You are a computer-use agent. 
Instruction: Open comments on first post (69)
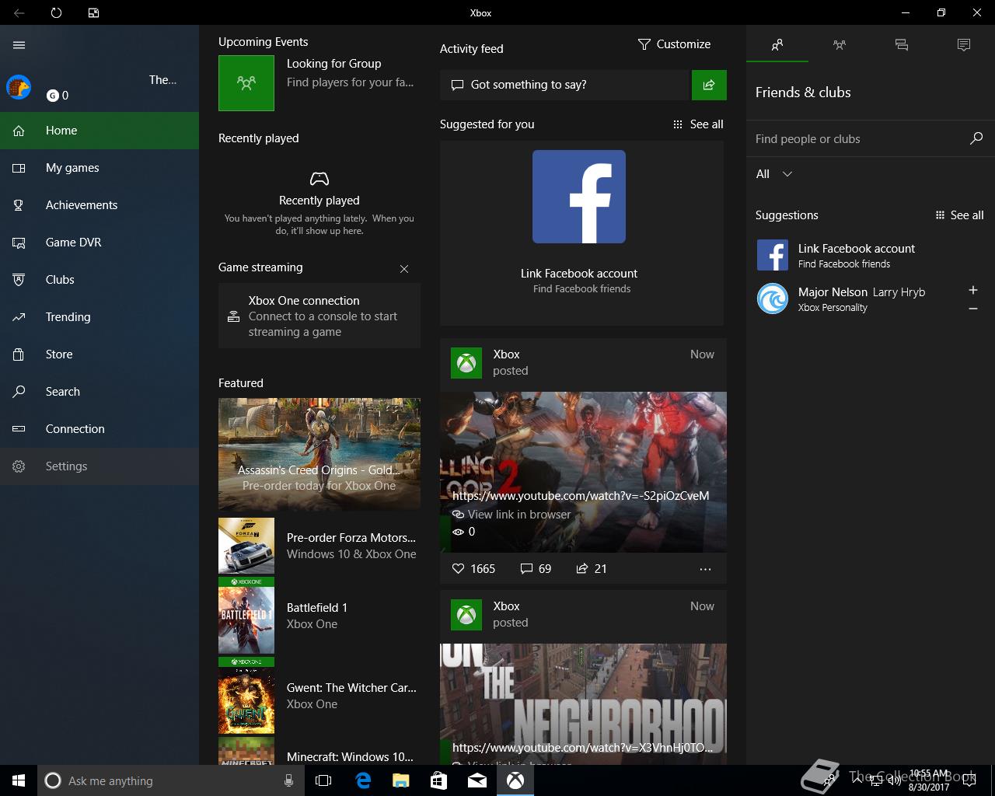[536, 569]
